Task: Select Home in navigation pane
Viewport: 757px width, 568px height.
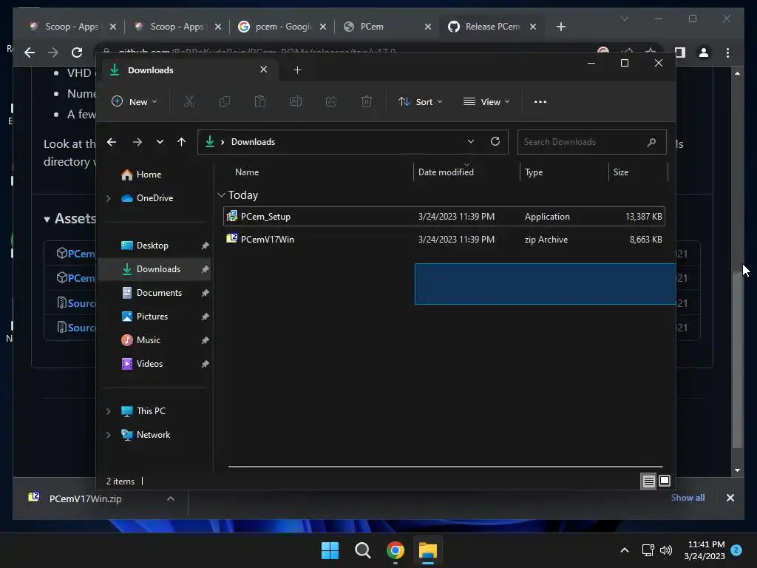Action: (148, 175)
